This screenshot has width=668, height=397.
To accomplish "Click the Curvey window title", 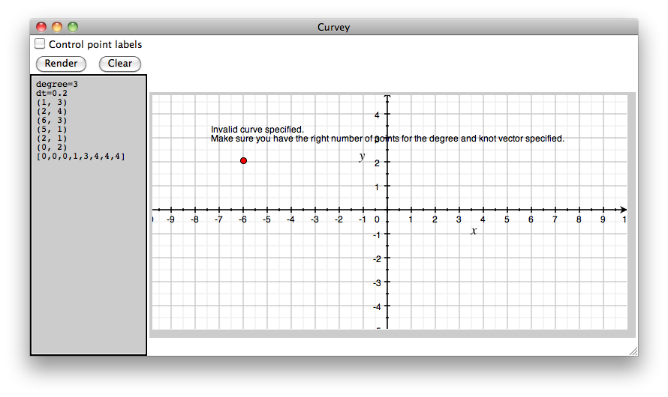I will 333,27.
